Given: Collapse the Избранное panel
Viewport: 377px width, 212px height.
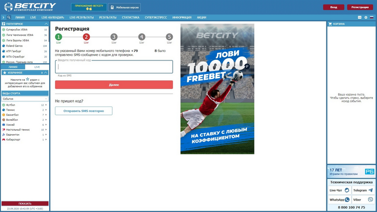Looking at the screenshot, I should coord(46,72).
